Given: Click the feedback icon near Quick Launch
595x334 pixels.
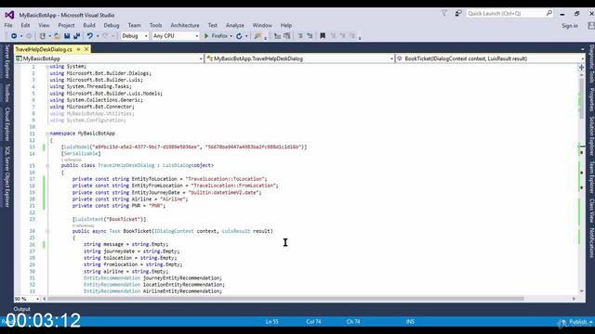Looking at the screenshot, I should [x=458, y=13].
